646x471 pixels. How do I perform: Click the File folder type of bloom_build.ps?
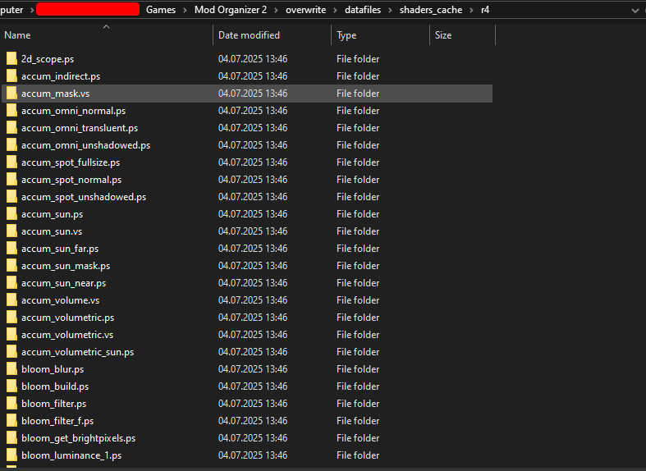pyautogui.click(x=358, y=386)
